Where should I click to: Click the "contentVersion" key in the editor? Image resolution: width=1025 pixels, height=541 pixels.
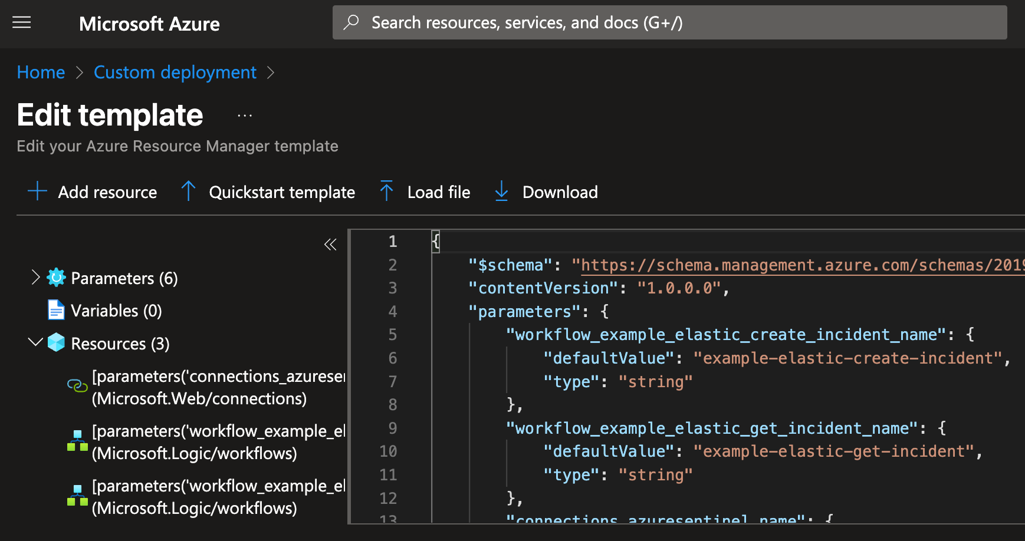coord(543,288)
